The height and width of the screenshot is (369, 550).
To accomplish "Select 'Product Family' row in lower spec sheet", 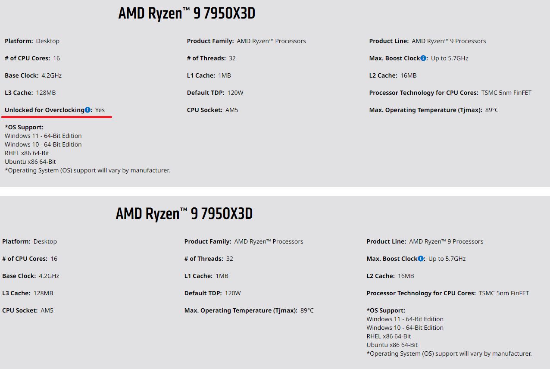I will point(244,241).
